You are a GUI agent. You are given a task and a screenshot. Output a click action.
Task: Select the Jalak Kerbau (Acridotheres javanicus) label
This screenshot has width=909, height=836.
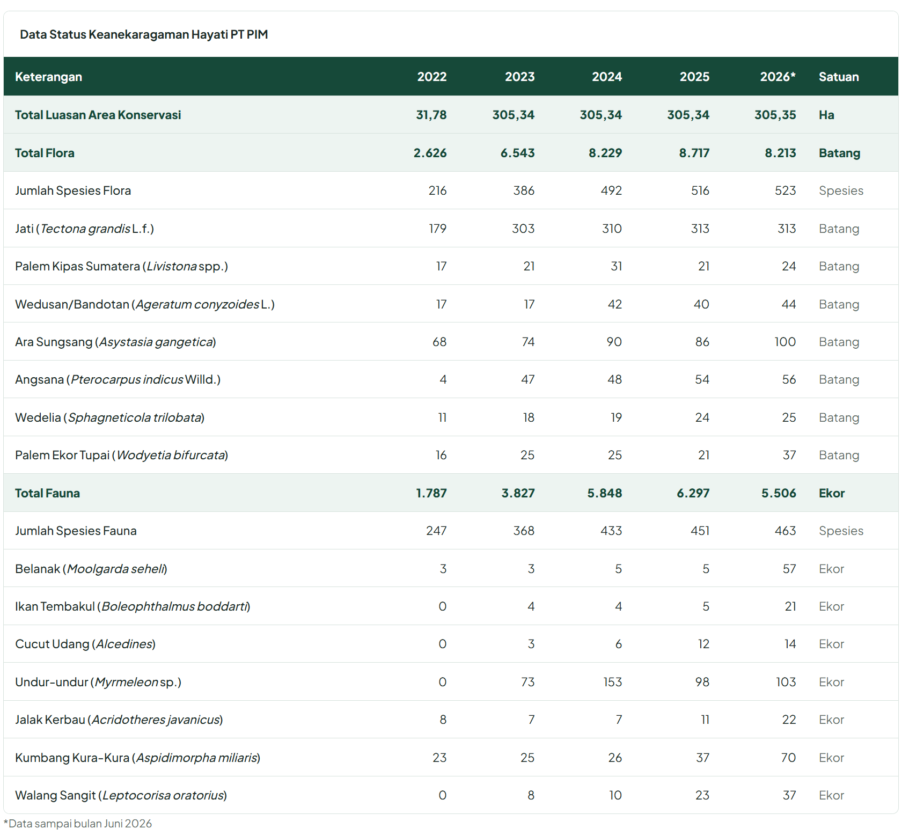(119, 720)
